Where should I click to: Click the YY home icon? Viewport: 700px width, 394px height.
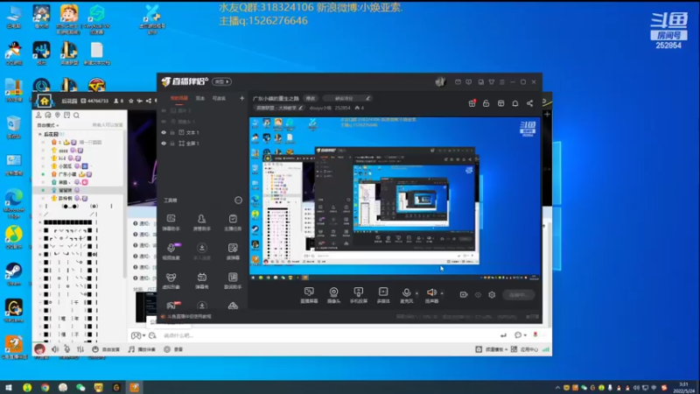[45, 101]
